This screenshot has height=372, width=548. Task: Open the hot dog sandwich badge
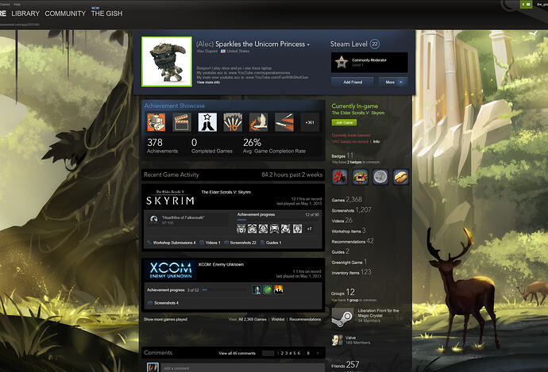pyautogui.click(x=400, y=177)
